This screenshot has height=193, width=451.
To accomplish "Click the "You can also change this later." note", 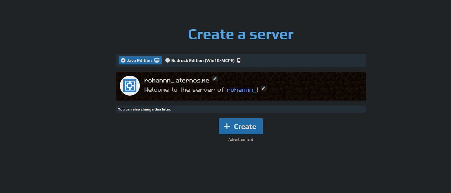I will click(145, 109).
